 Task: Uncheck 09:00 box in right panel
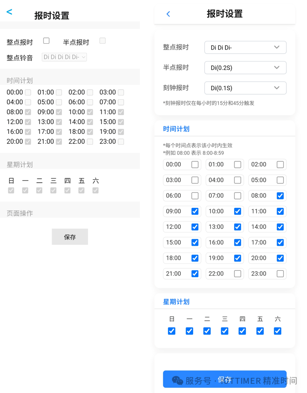click(195, 211)
